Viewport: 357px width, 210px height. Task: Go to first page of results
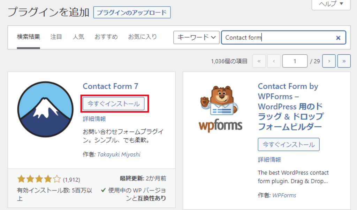point(259,61)
